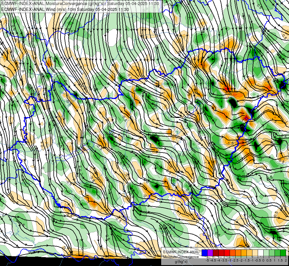The width and height of the screenshot is (289, 266).
Task: Click the legend tick label 2
Action: tap(286, 260)
